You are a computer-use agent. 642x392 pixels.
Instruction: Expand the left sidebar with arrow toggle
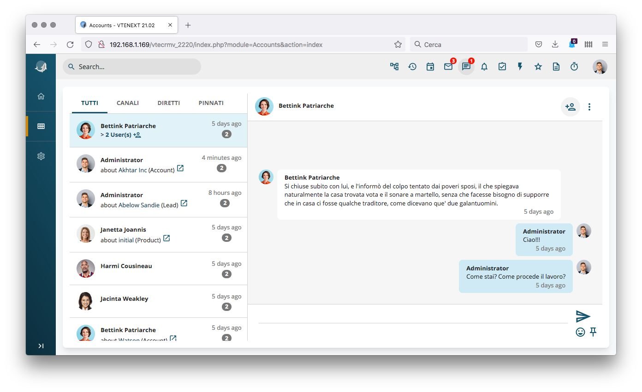click(x=41, y=346)
